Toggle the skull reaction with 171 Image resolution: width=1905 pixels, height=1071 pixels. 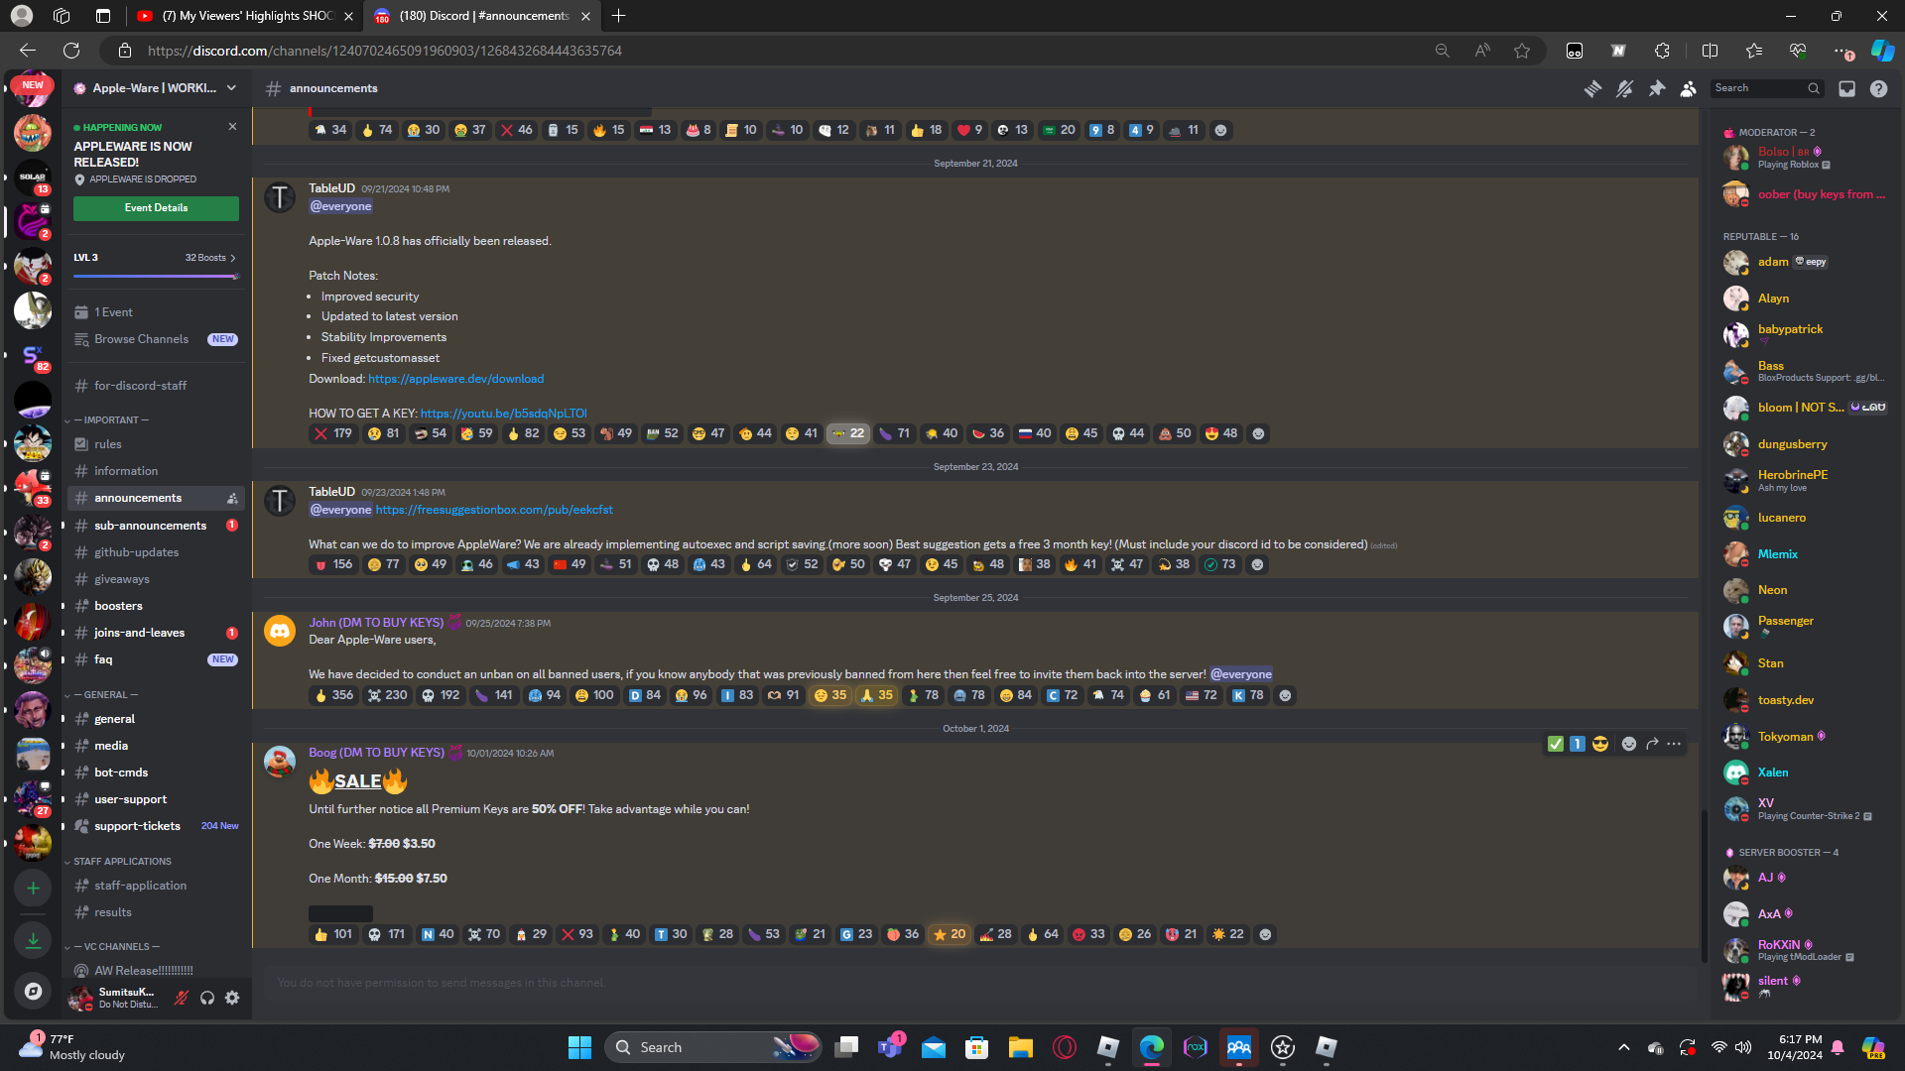point(386,934)
